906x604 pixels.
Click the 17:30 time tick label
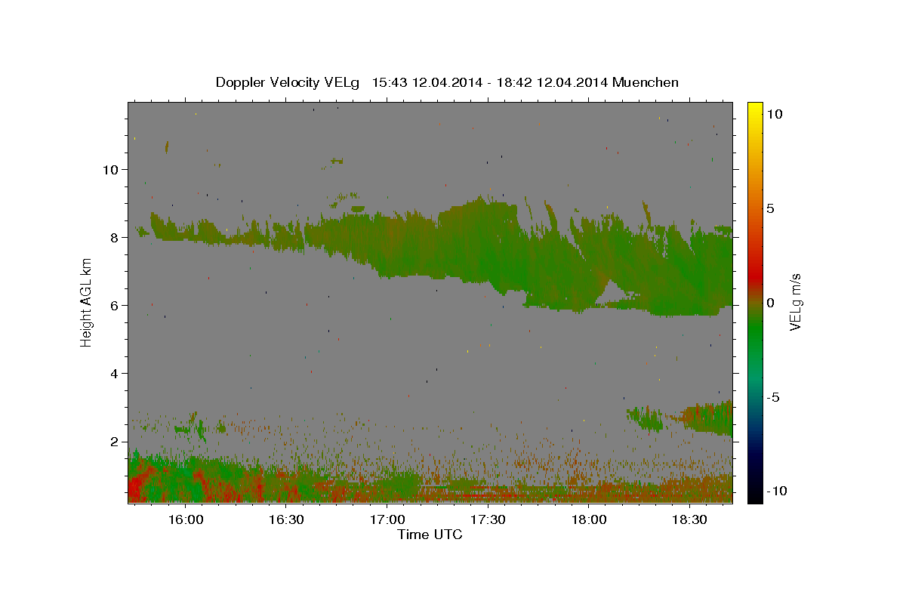(488, 520)
